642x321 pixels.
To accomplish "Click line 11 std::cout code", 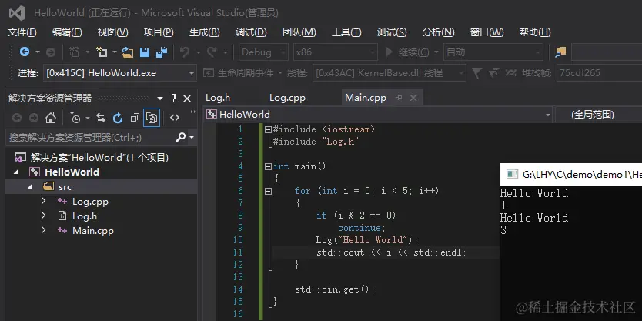I will coord(391,252).
